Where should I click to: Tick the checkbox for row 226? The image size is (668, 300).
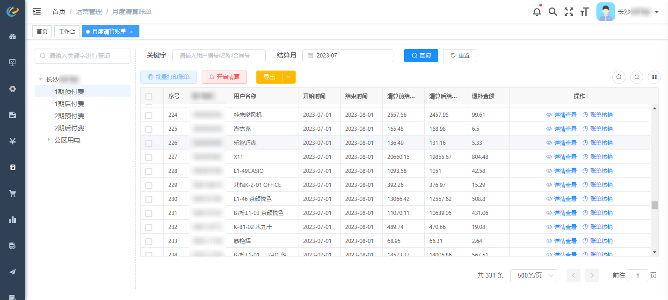(x=149, y=143)
